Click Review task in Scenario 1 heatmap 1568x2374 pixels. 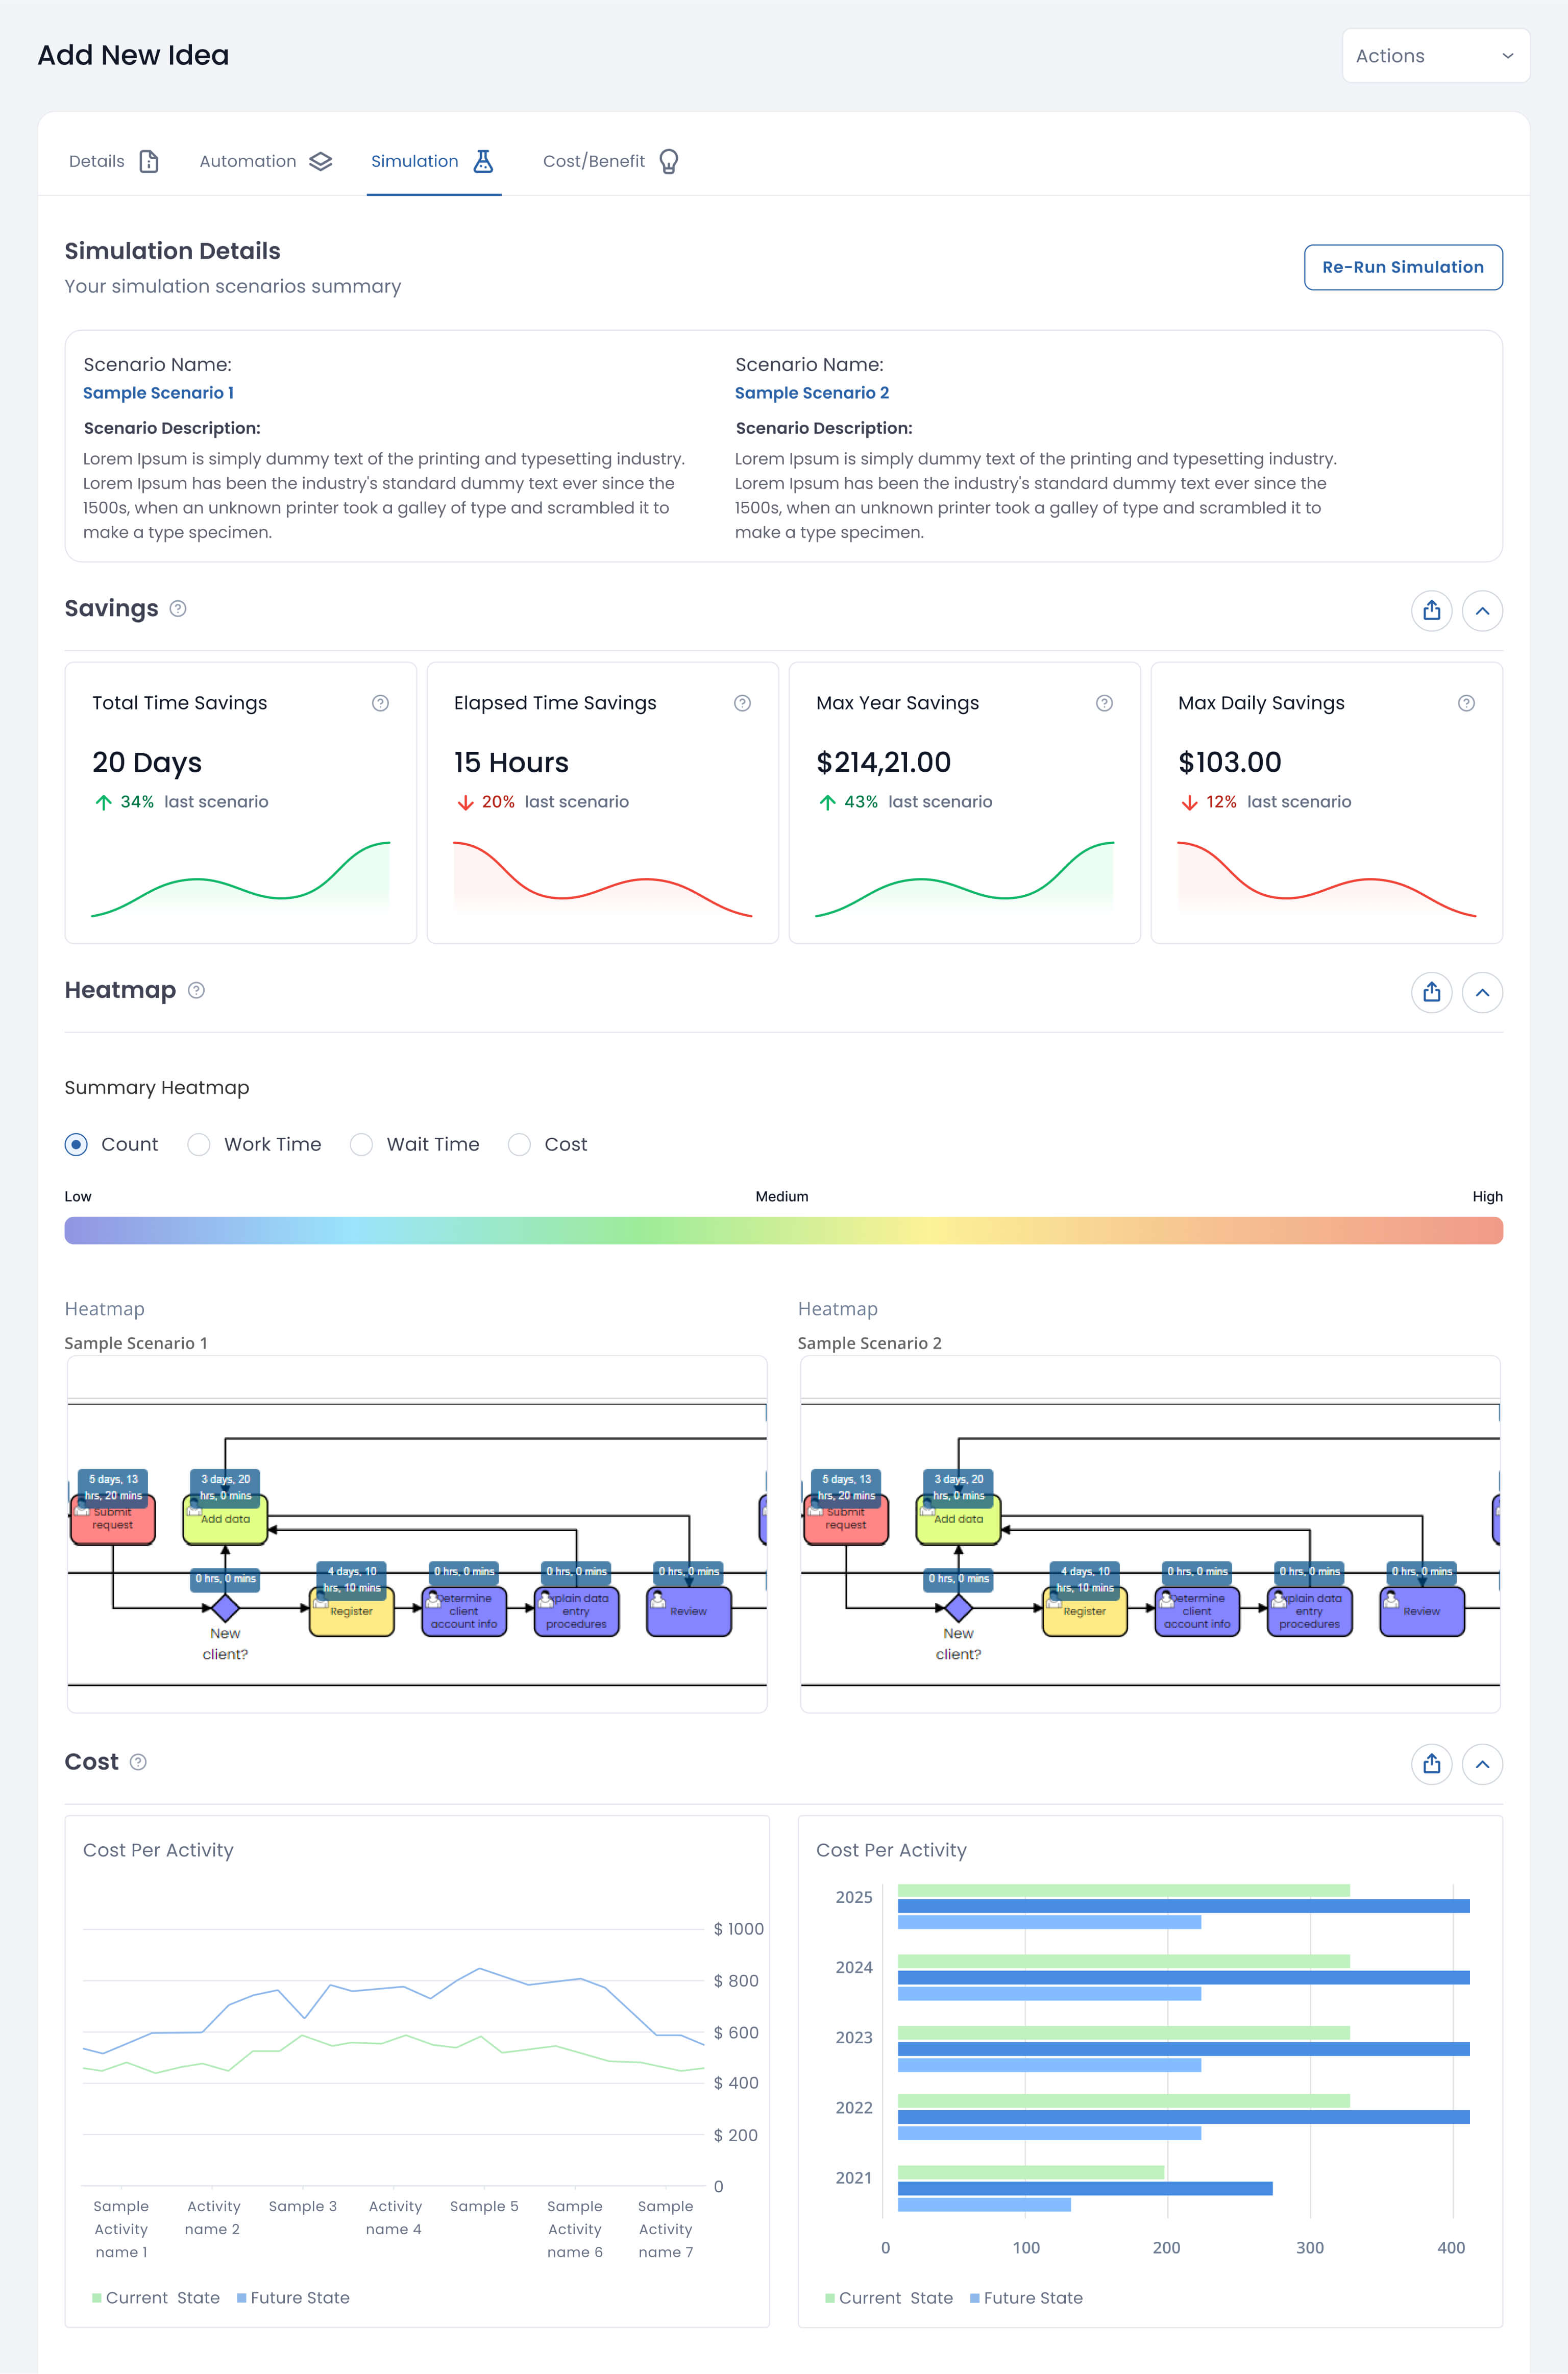689,1612
